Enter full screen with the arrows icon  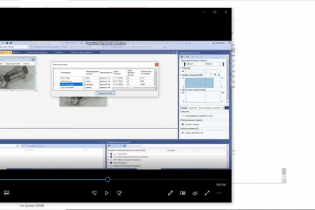click(207, 193)
